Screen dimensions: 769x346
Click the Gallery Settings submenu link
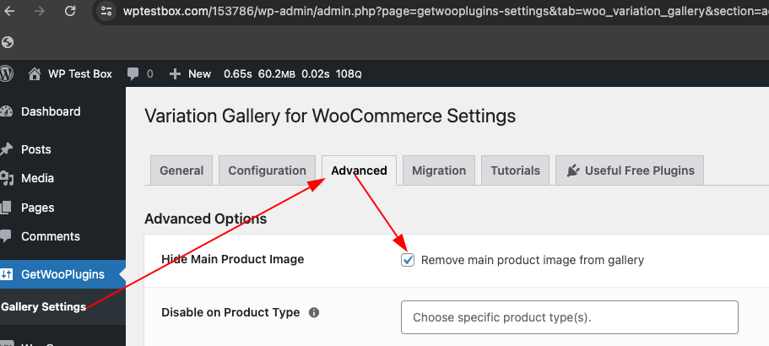pos(44,307)
